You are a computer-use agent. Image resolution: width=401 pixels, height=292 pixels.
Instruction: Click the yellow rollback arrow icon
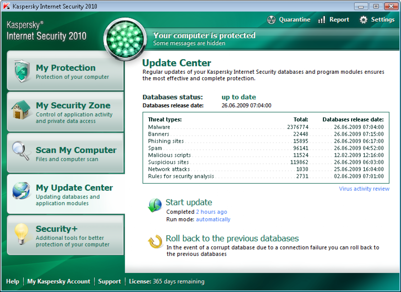tap(155, 242)
